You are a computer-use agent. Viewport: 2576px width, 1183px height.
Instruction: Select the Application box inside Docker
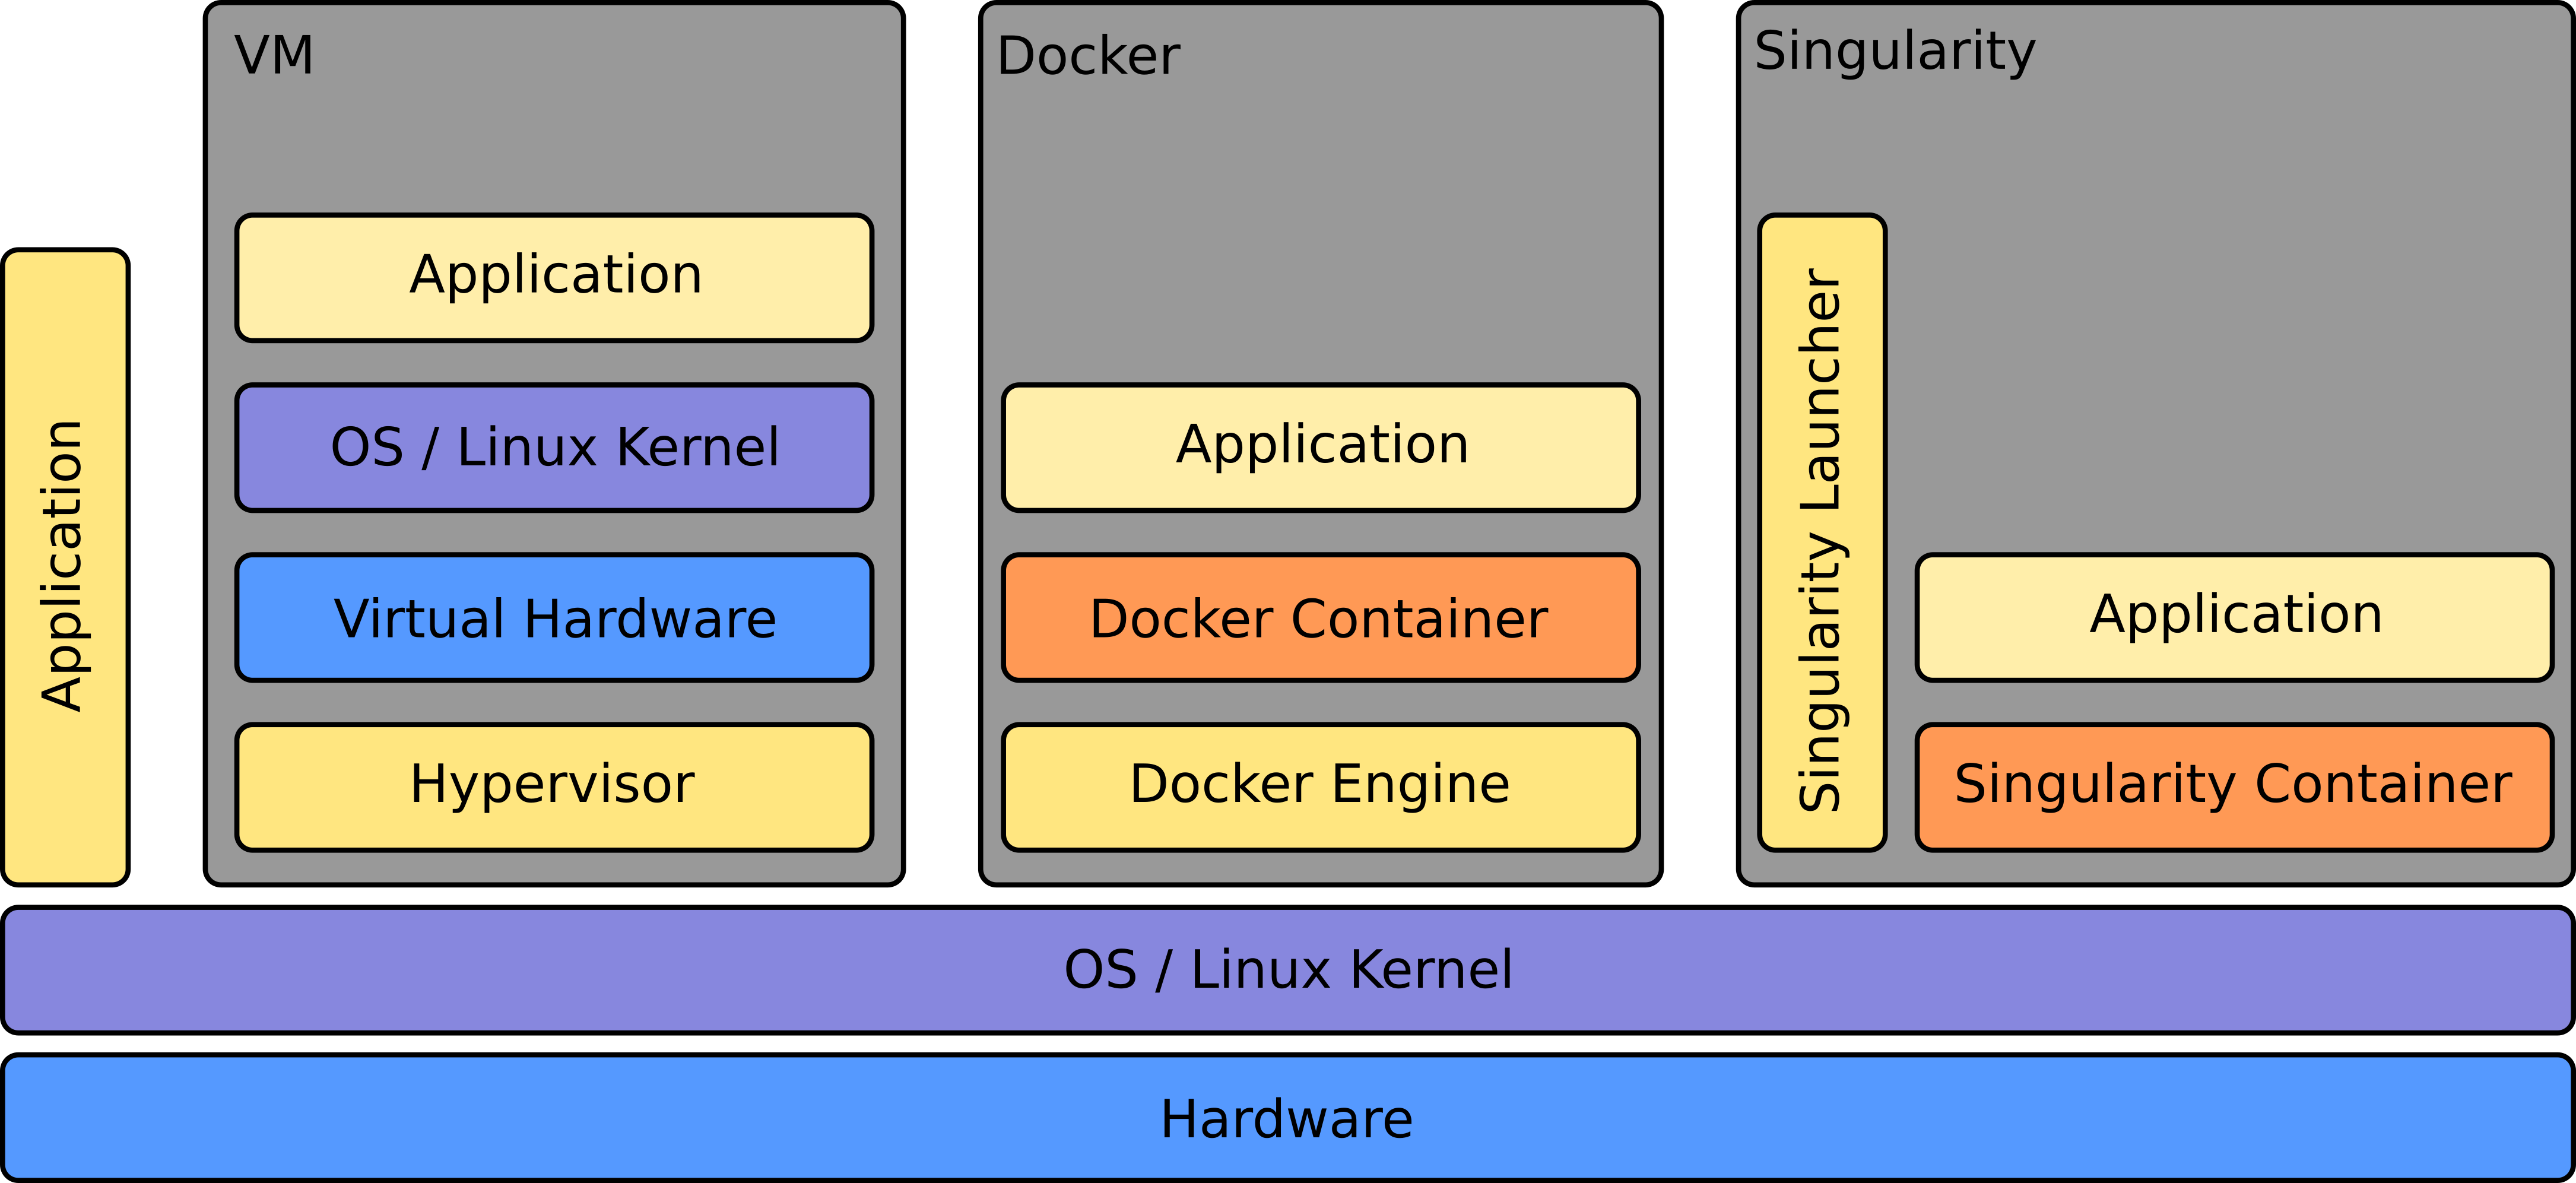[x=1321, y=448]
